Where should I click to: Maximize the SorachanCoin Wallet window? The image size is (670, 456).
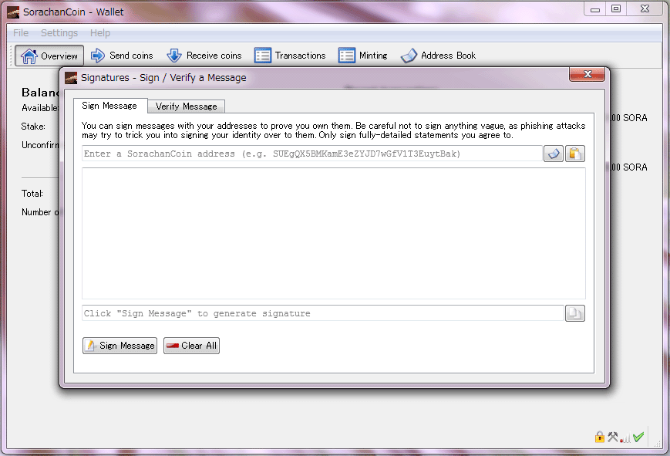pos(616,9)
